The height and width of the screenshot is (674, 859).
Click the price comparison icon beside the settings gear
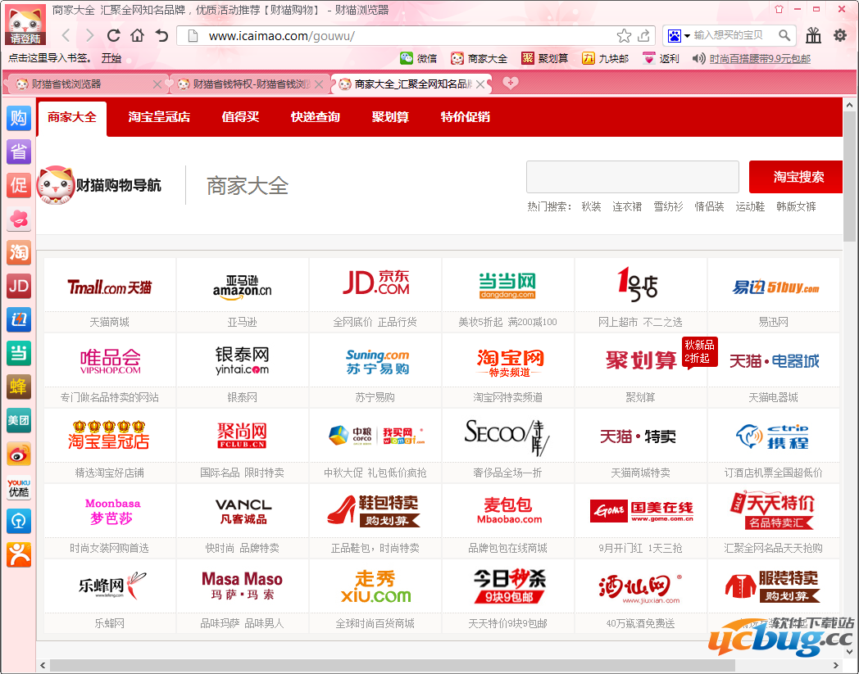pyautogui.click(x=812, y=35)
